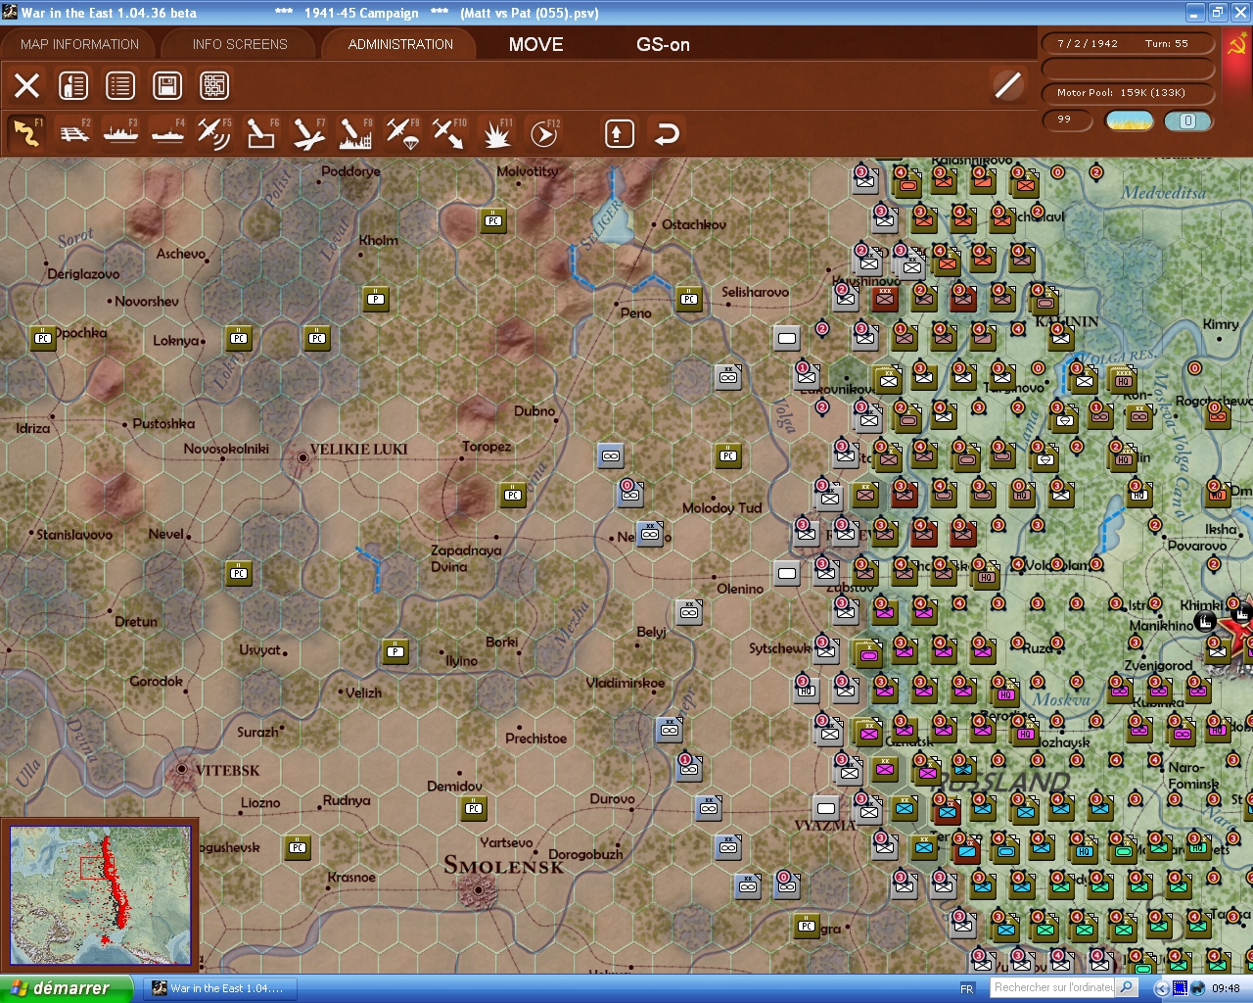This screenshot has height=1003, width=1253.
Task: Select the F9 air transport mode icon
Action: coord(402,133)
